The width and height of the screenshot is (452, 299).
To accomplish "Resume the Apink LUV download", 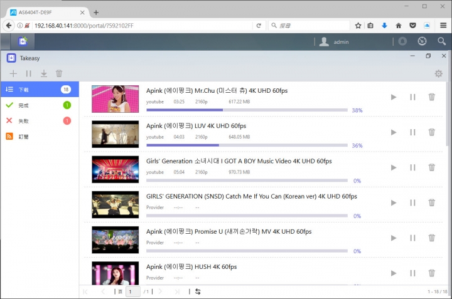I will click(x=394, y=132).
